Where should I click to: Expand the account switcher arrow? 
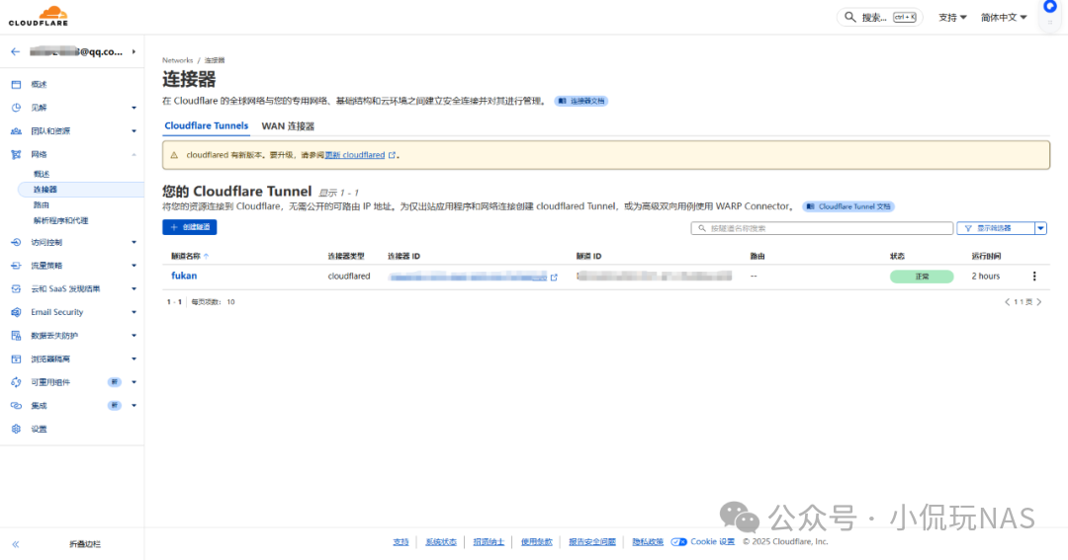click(133, 51)
